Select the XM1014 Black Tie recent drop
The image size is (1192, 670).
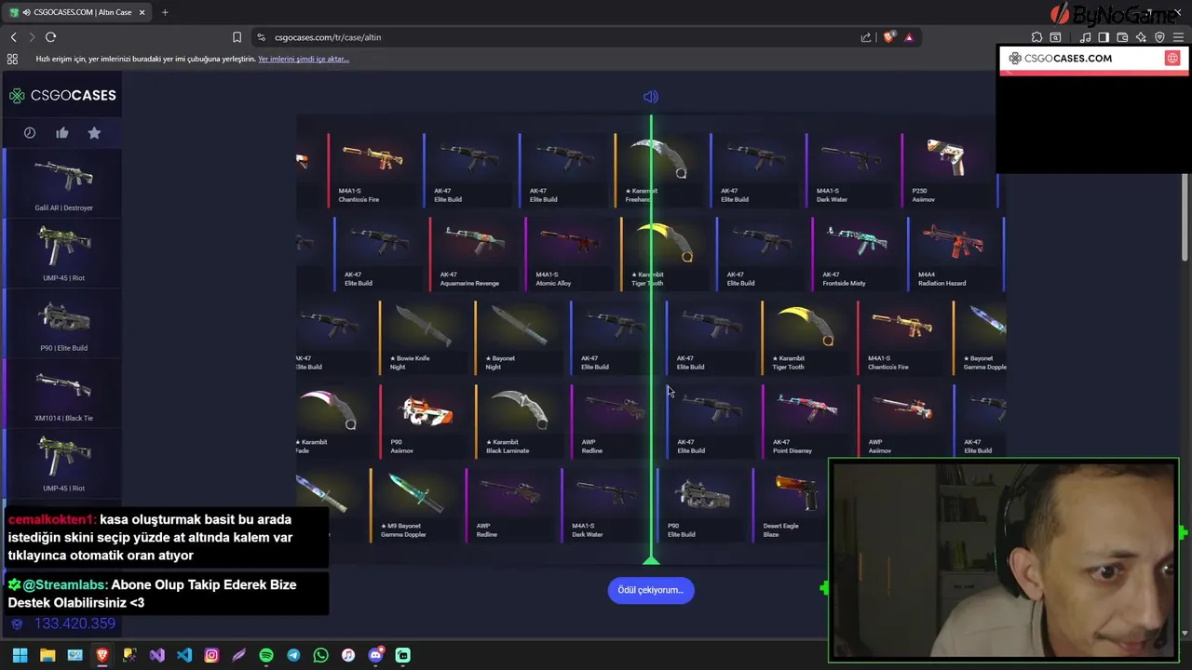[63, 393]
